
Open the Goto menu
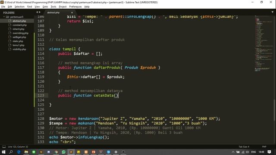[x=45, y=7]
